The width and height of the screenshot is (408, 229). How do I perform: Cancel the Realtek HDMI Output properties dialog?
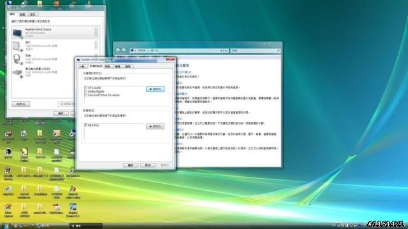point(148,165)
